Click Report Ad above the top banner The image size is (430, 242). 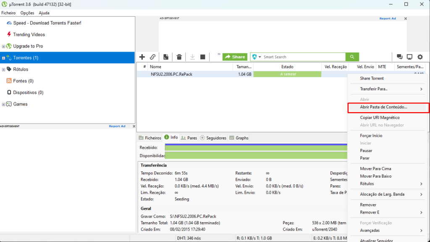(x=388, y=18)
